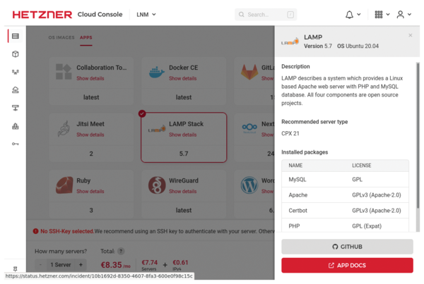Click the LAMP logo in details panel
This screenshot has height=284, width=424.
[290, 42]
